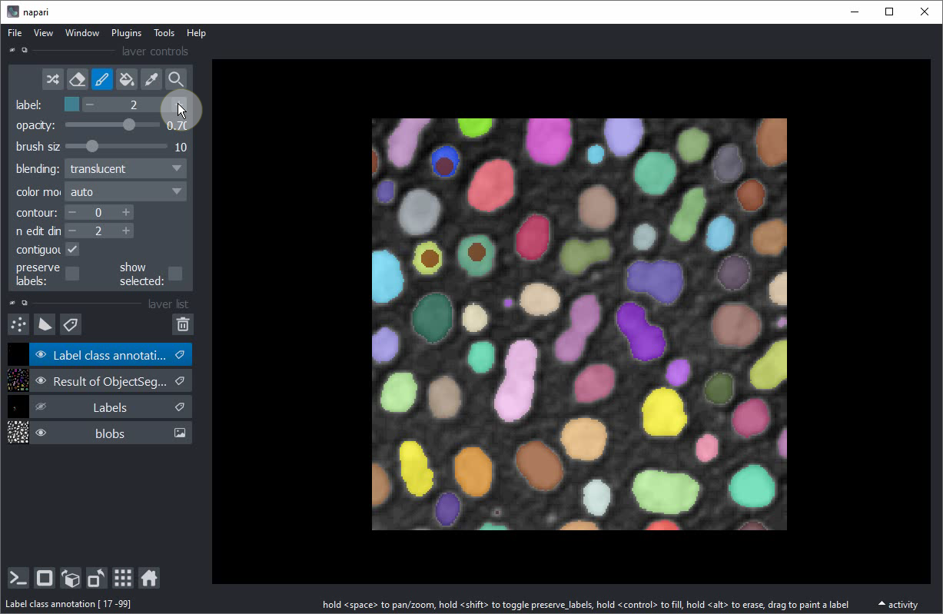Open the Plugins menu
Screen dimensions: 943x614
click(x=126, y=33)
